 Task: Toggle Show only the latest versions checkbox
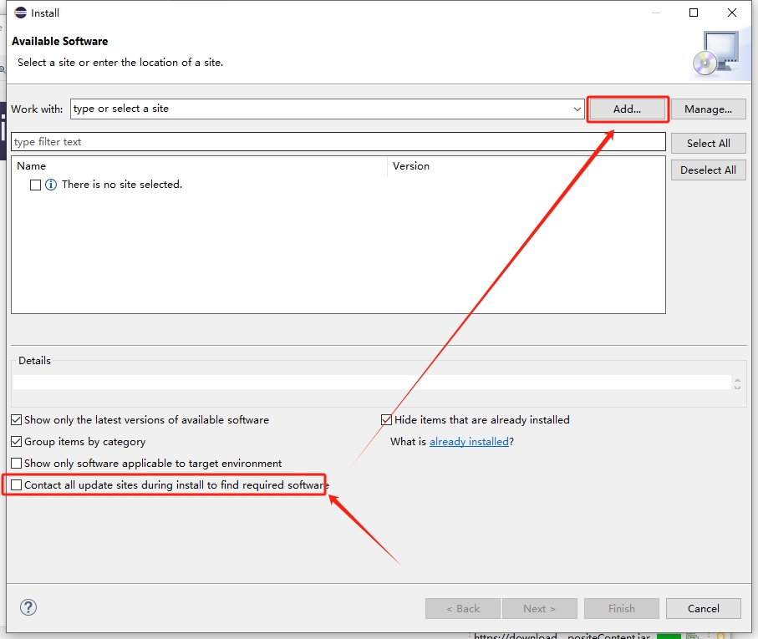point(17,419)
